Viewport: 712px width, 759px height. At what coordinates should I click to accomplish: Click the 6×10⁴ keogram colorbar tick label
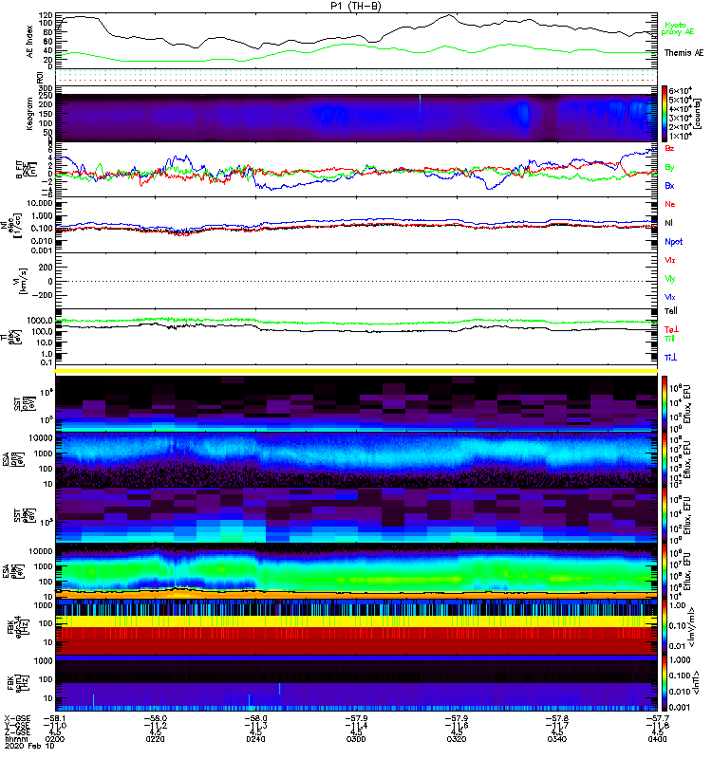point(680,90)
